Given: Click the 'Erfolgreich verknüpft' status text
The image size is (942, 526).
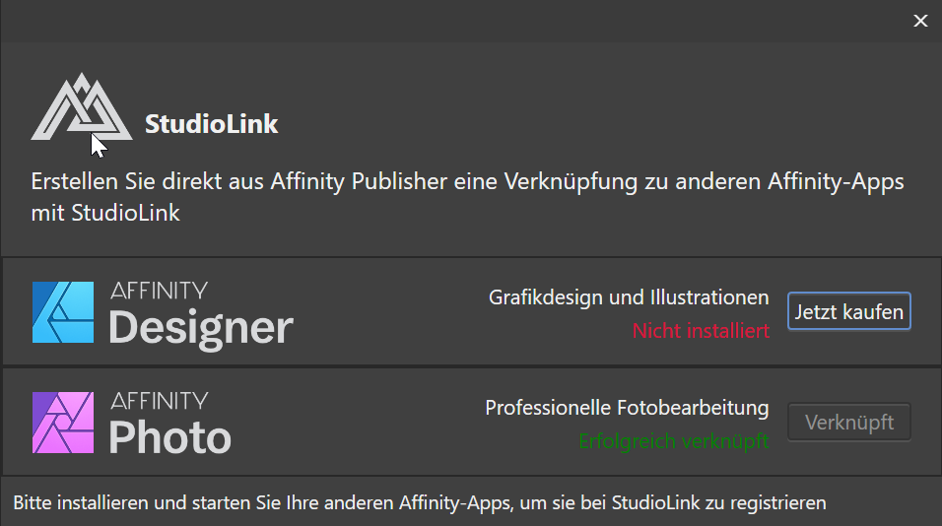Looking at the screenshot, I should (x=673, y=441).
